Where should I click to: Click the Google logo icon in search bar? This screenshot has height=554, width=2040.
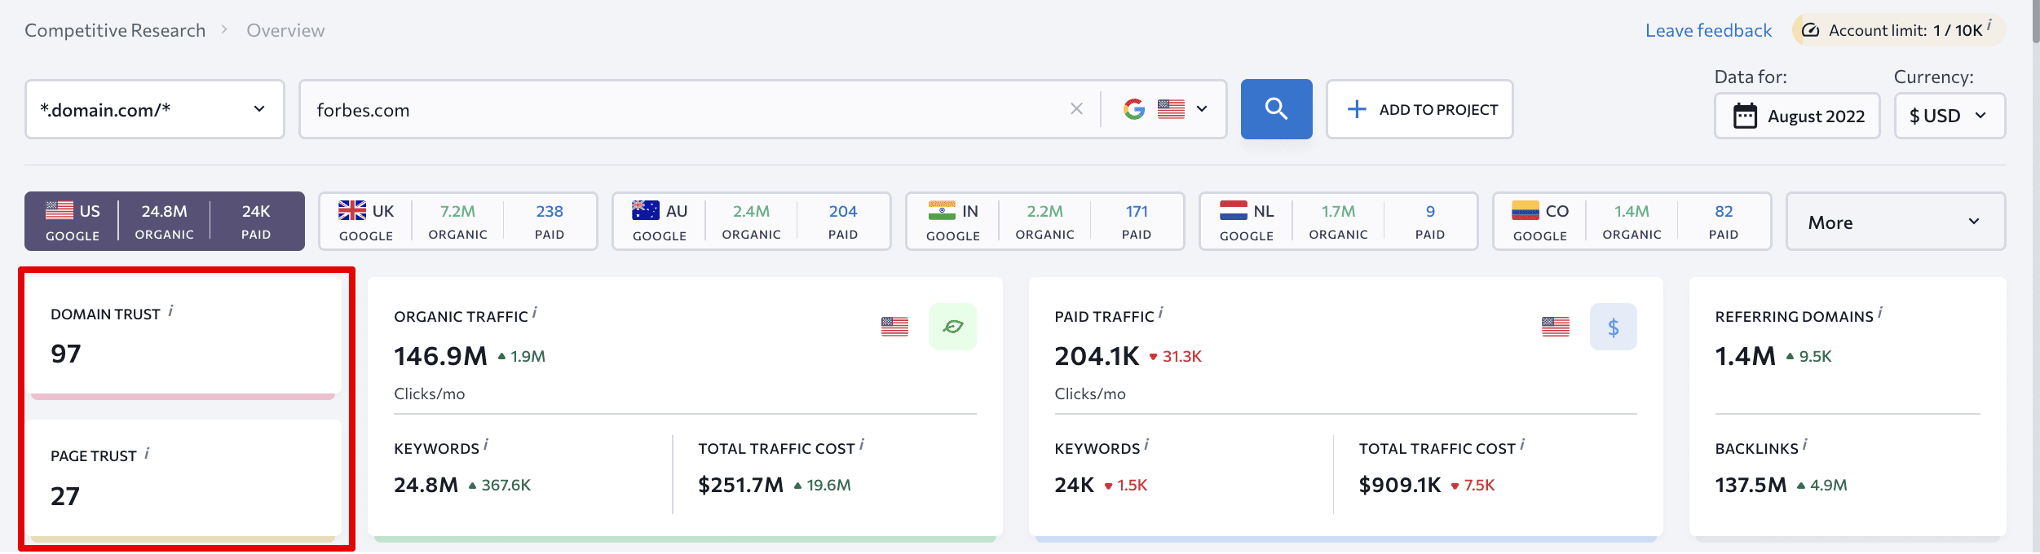click(x=1134, y=109)
